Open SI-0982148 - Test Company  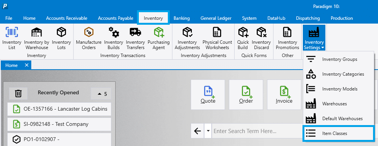59,124
